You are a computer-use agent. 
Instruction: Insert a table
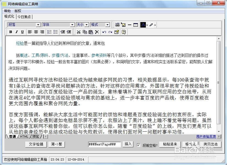[135, 25]
